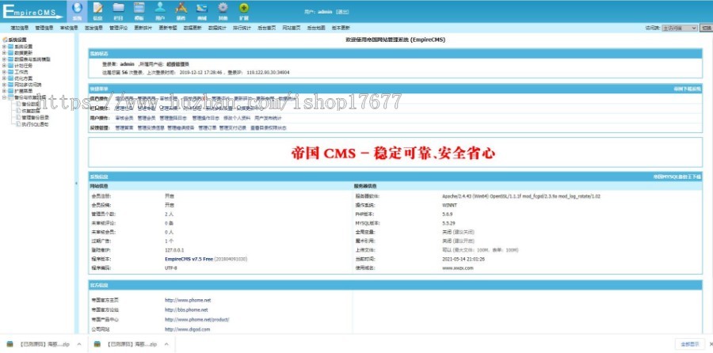
Task: Open the 插件 compass-tools icon module
Action: 181,11
